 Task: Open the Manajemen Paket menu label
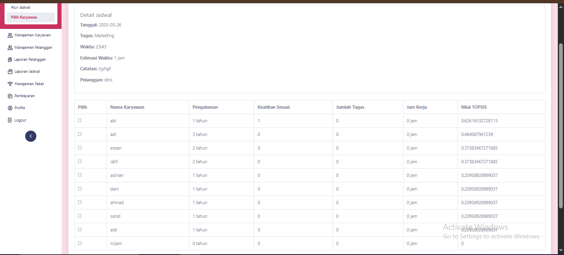[29, 84]
